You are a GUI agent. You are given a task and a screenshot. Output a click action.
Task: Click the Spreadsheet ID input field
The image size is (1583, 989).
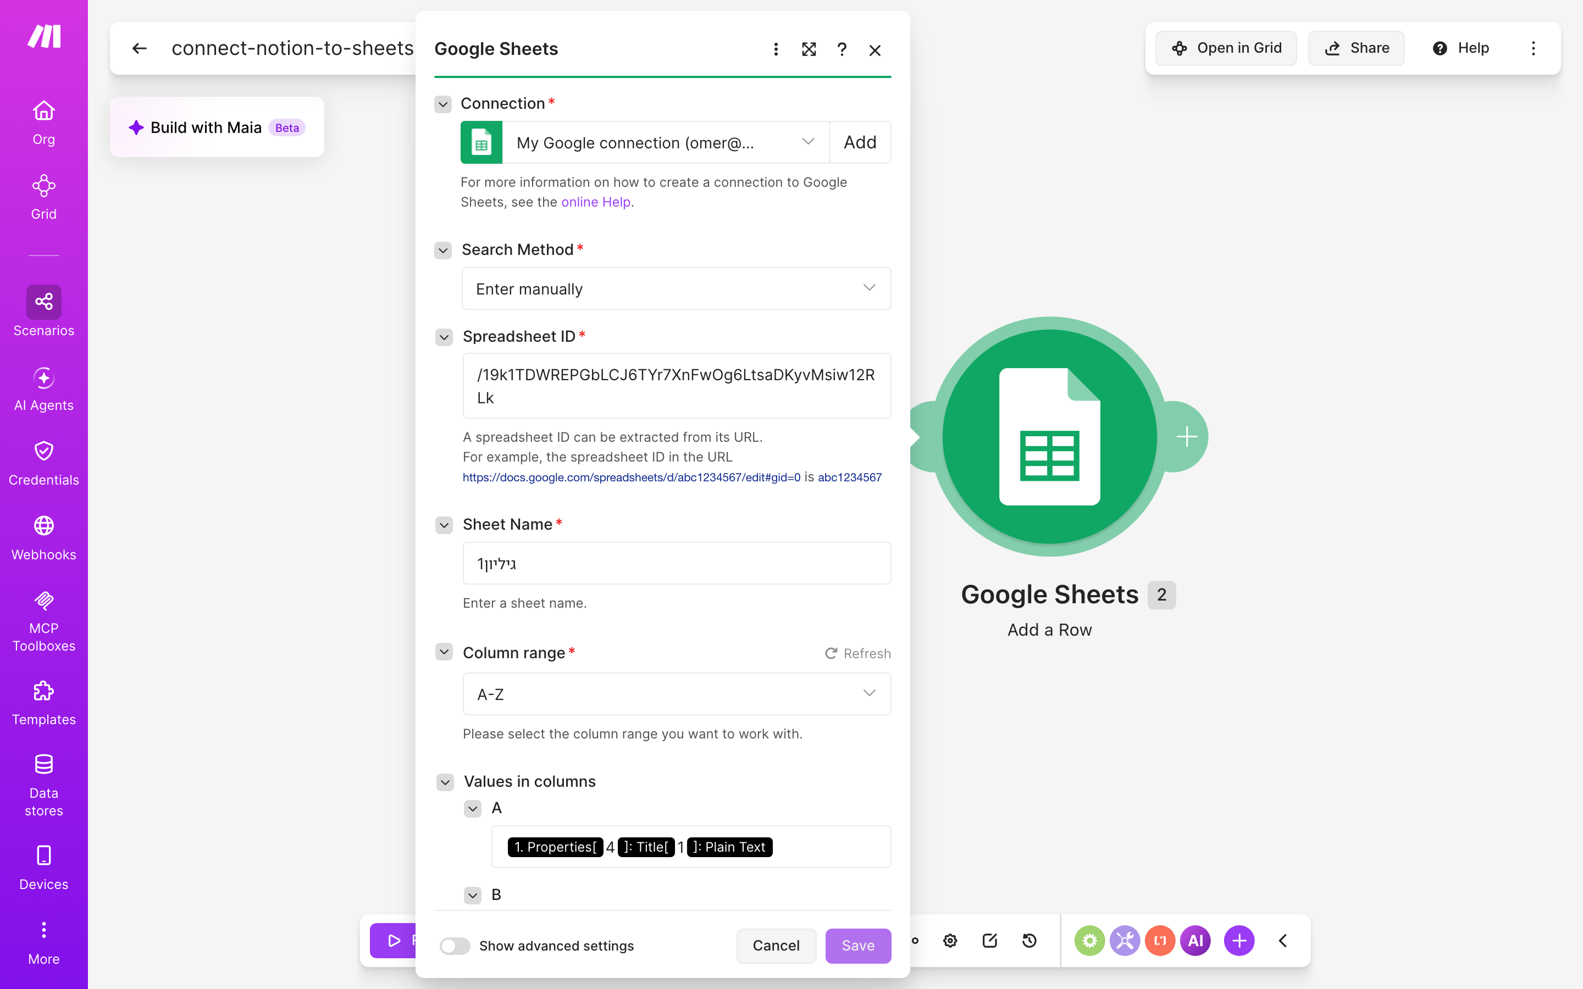677,386
